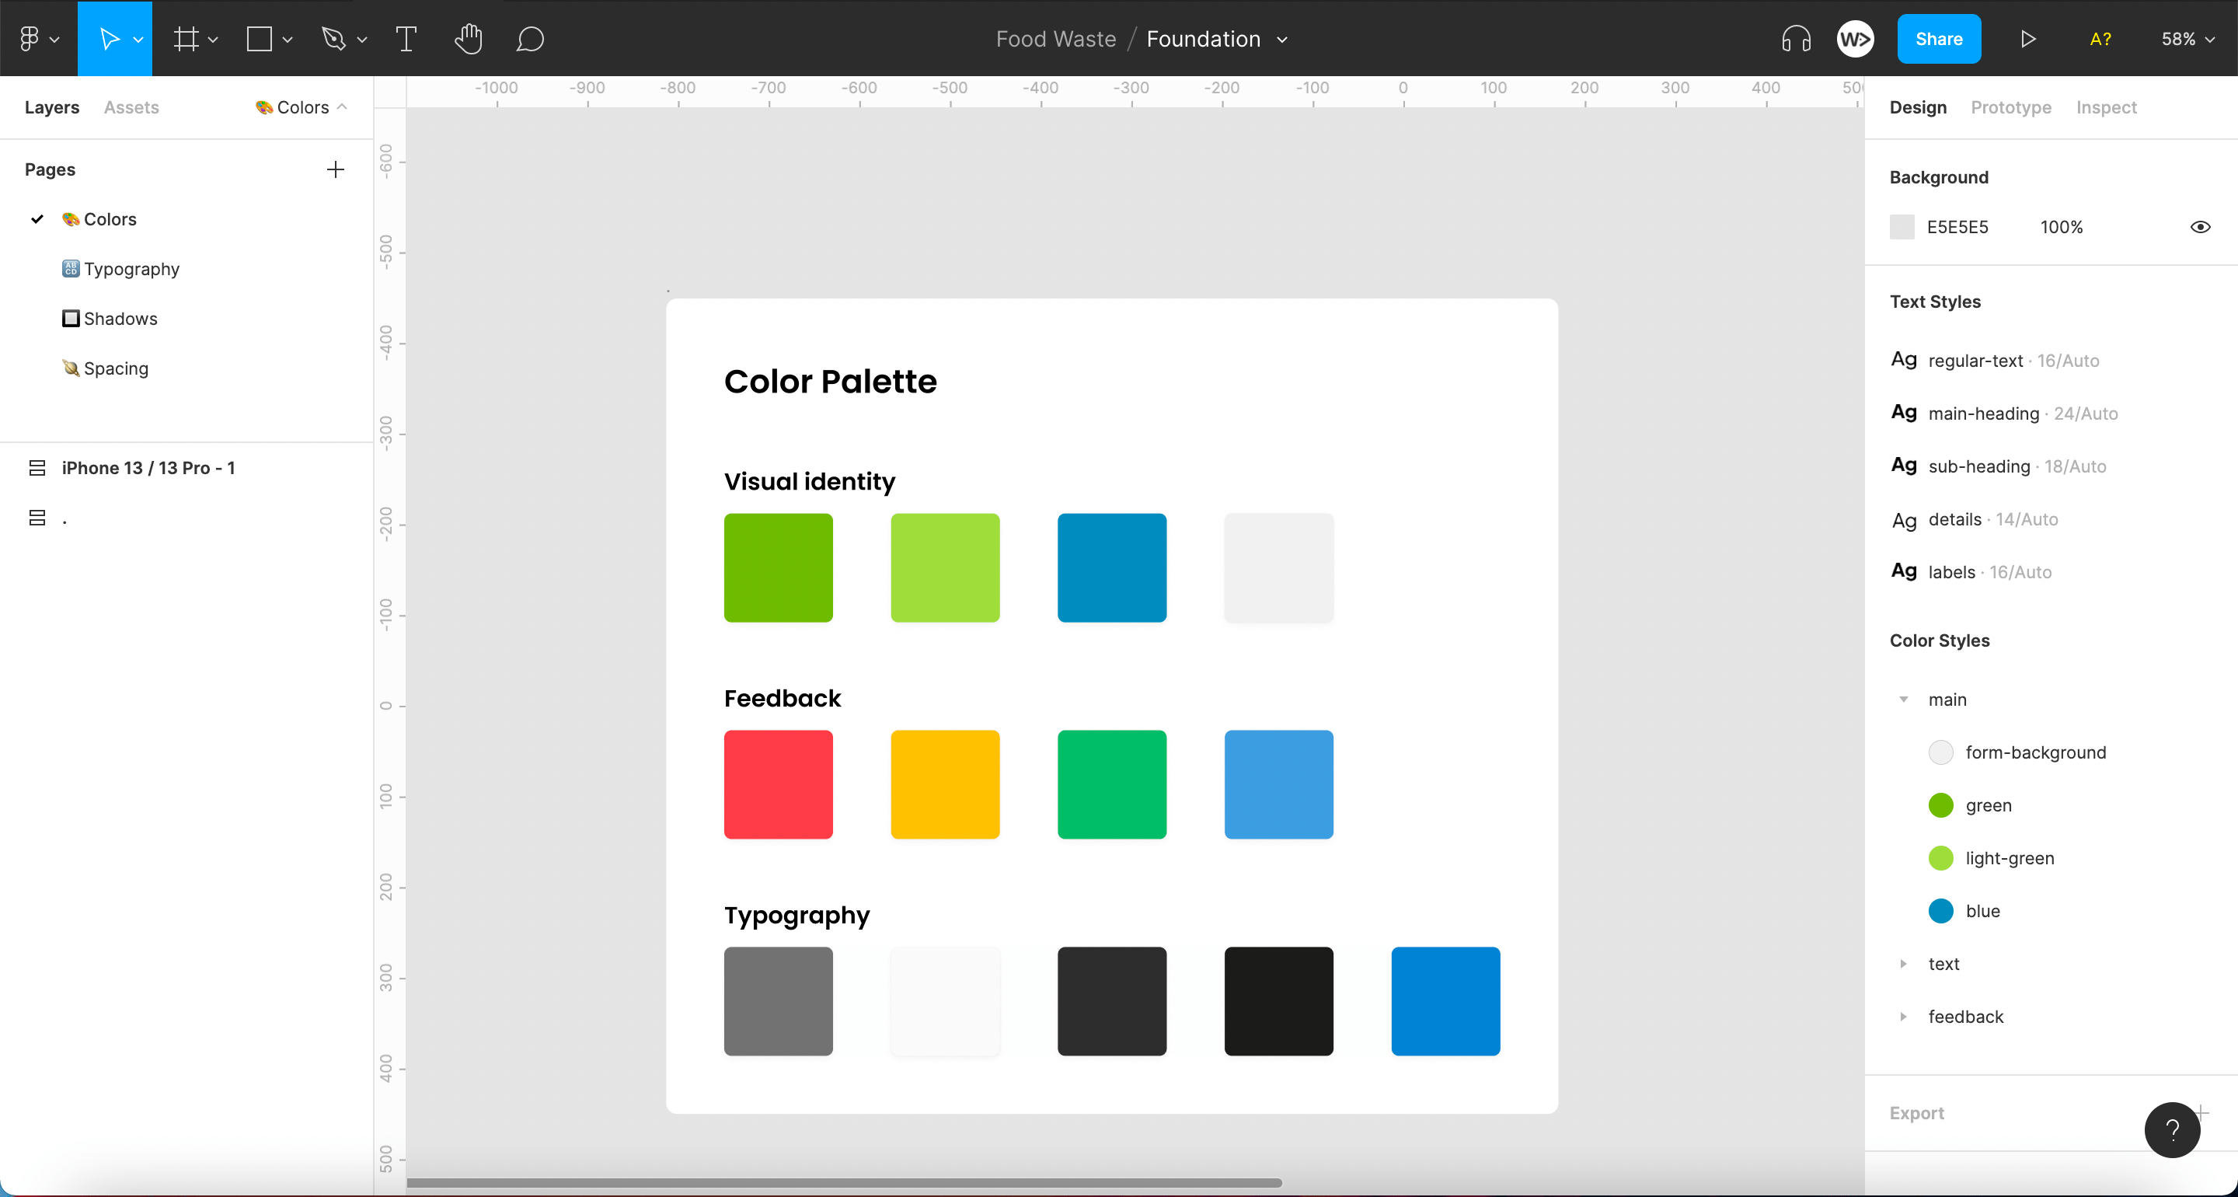
Task: Open the Figma main menu
Action: (x=31, y=38)
